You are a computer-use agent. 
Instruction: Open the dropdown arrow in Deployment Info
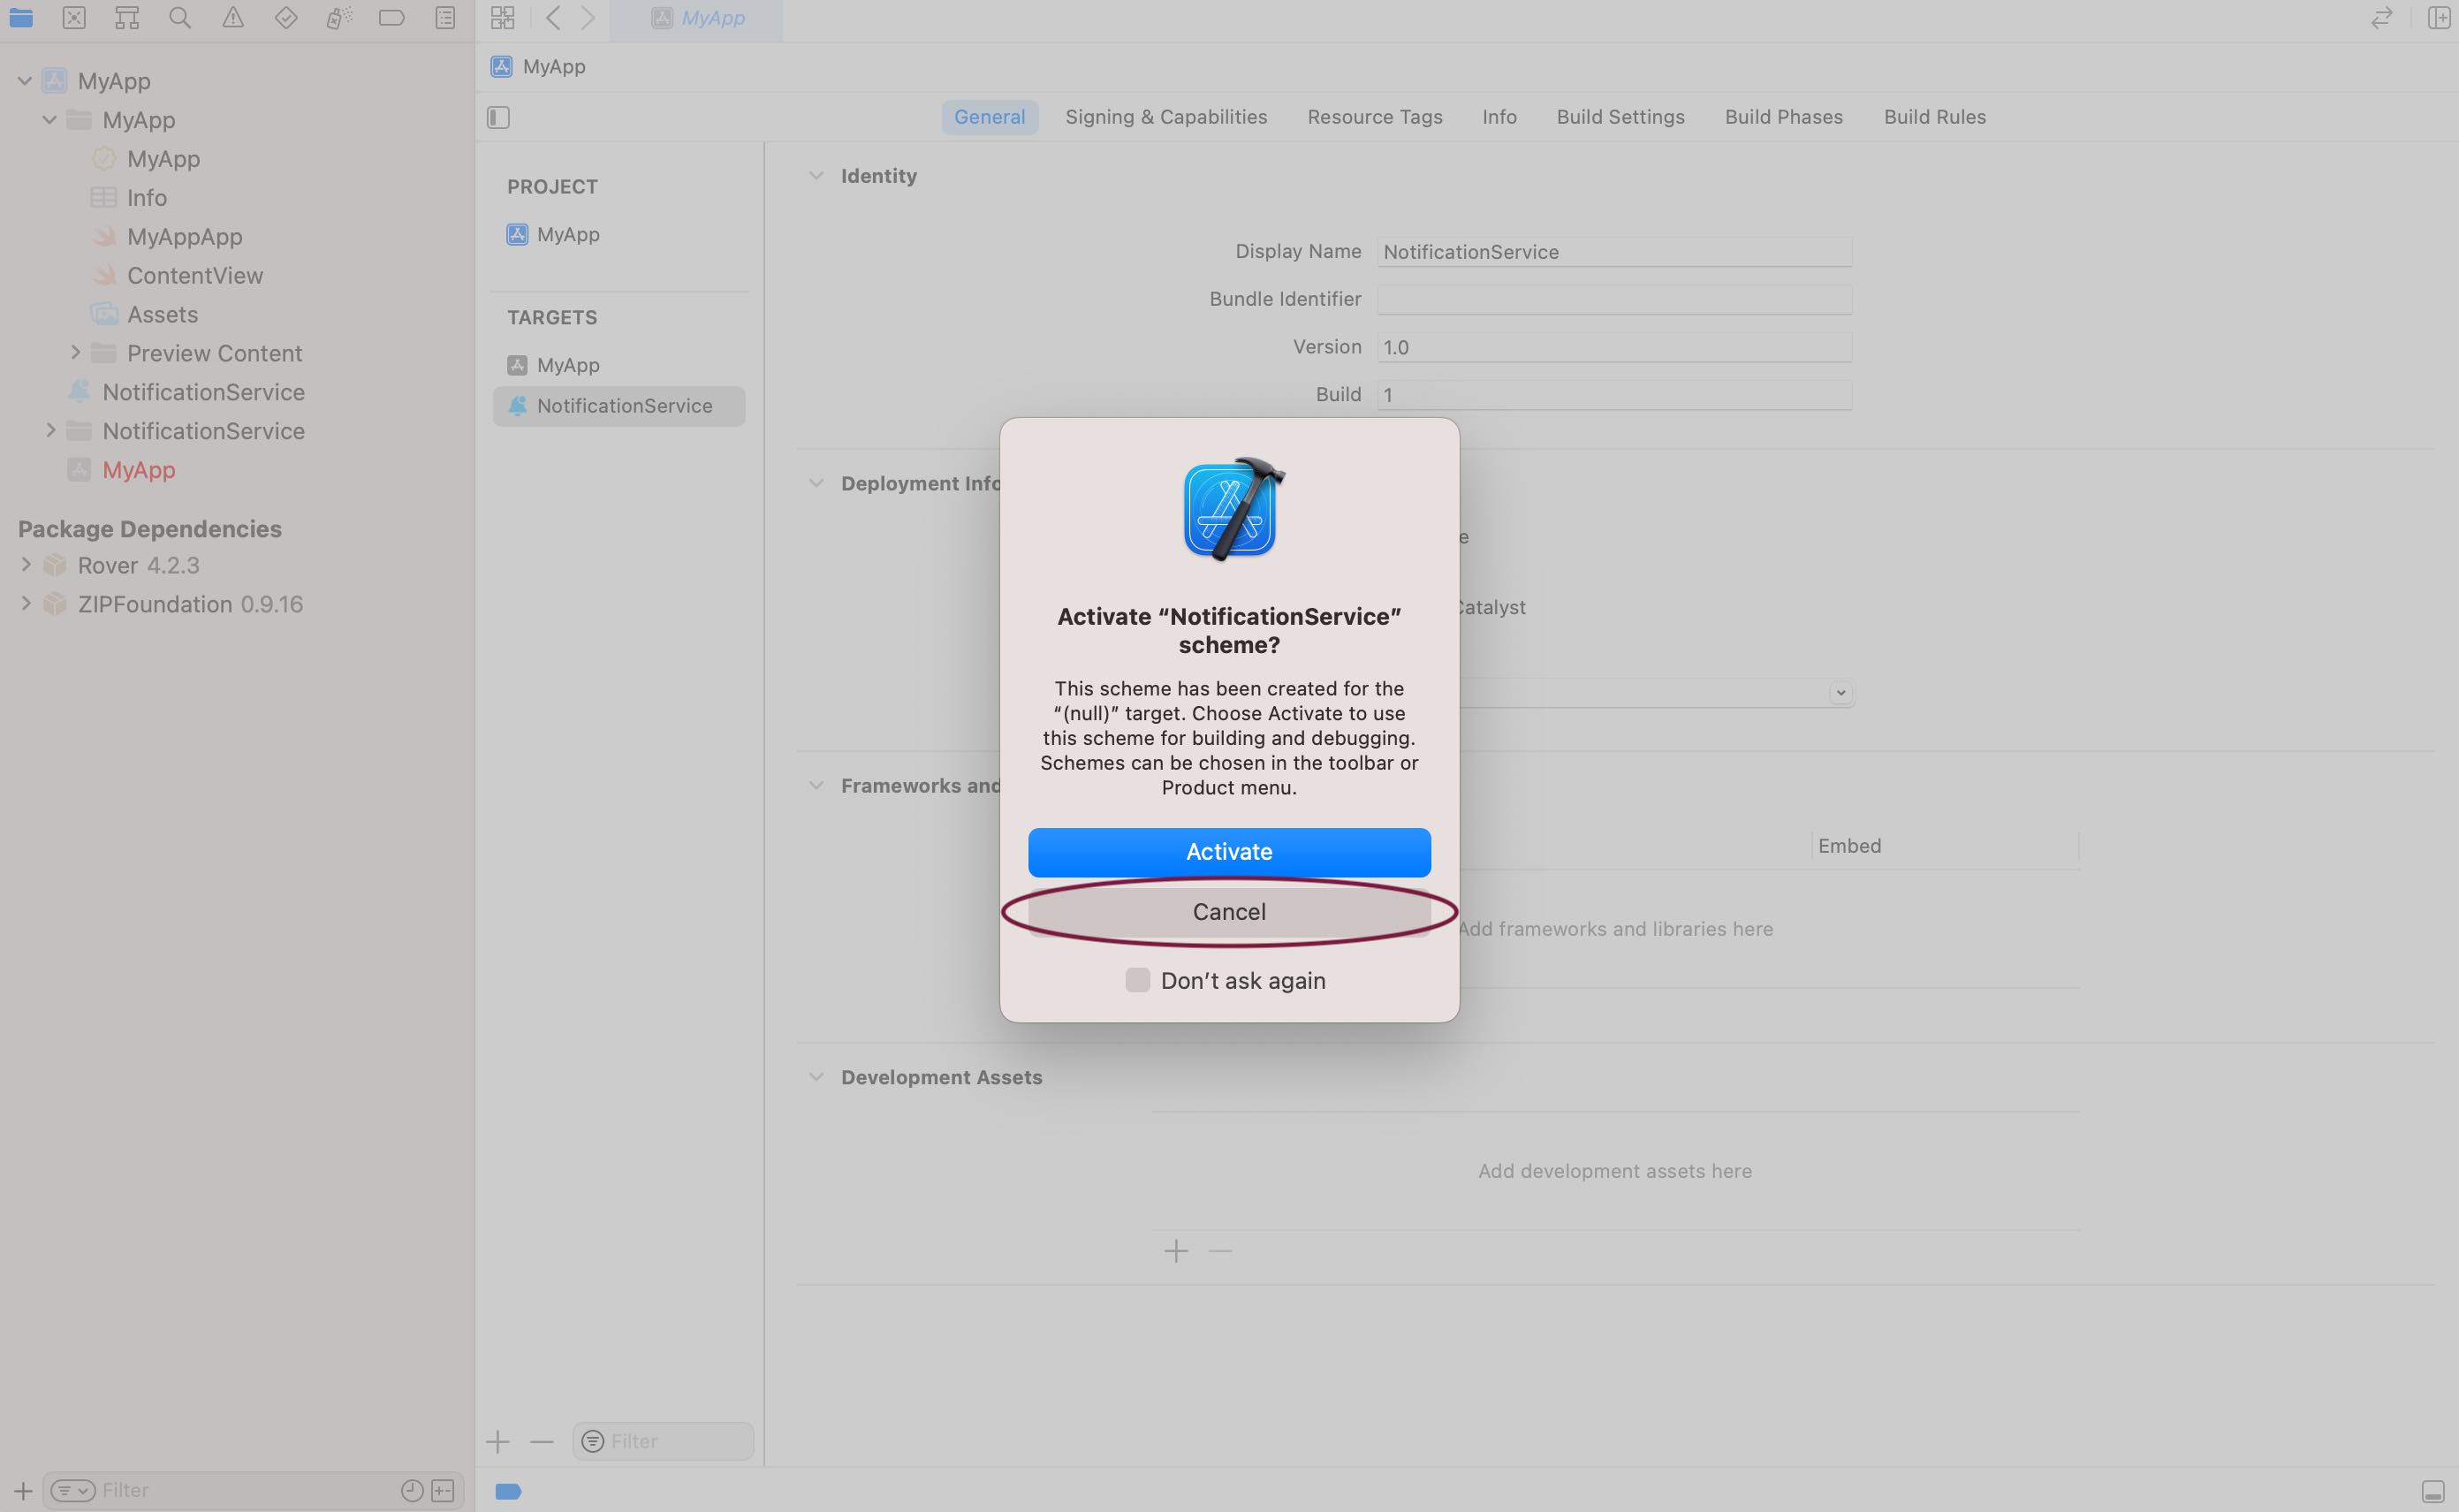[1841, 693]
